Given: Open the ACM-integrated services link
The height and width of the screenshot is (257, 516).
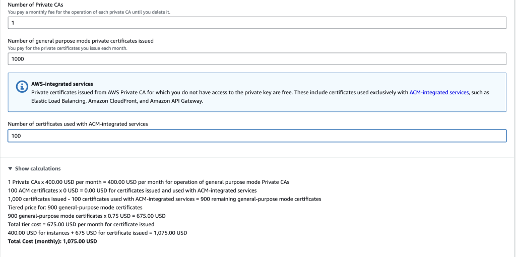Looking at the screenshot, I should point(439,92).
